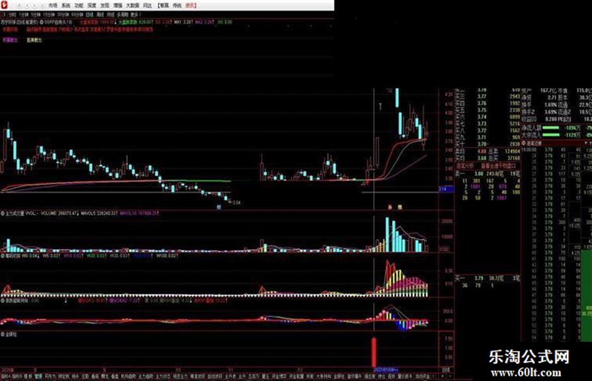Select the 1分钟 period tab
The image size is (592, 381).
pyautogui.click(x=23, y=14)
